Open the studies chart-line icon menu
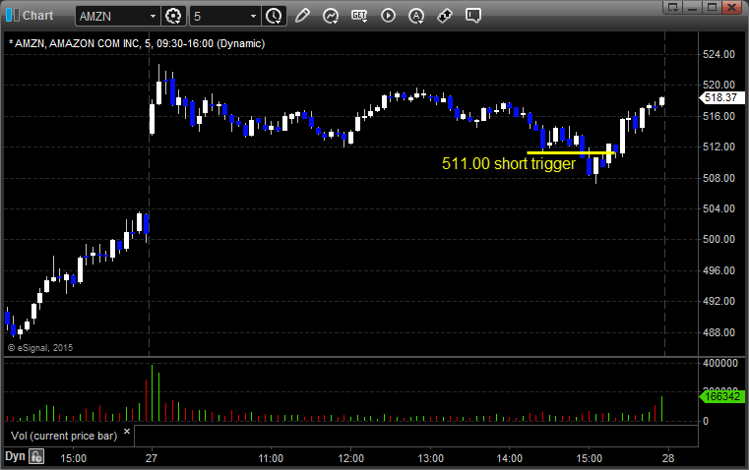Screen dimensions: 749x470 tap(331, 16)
